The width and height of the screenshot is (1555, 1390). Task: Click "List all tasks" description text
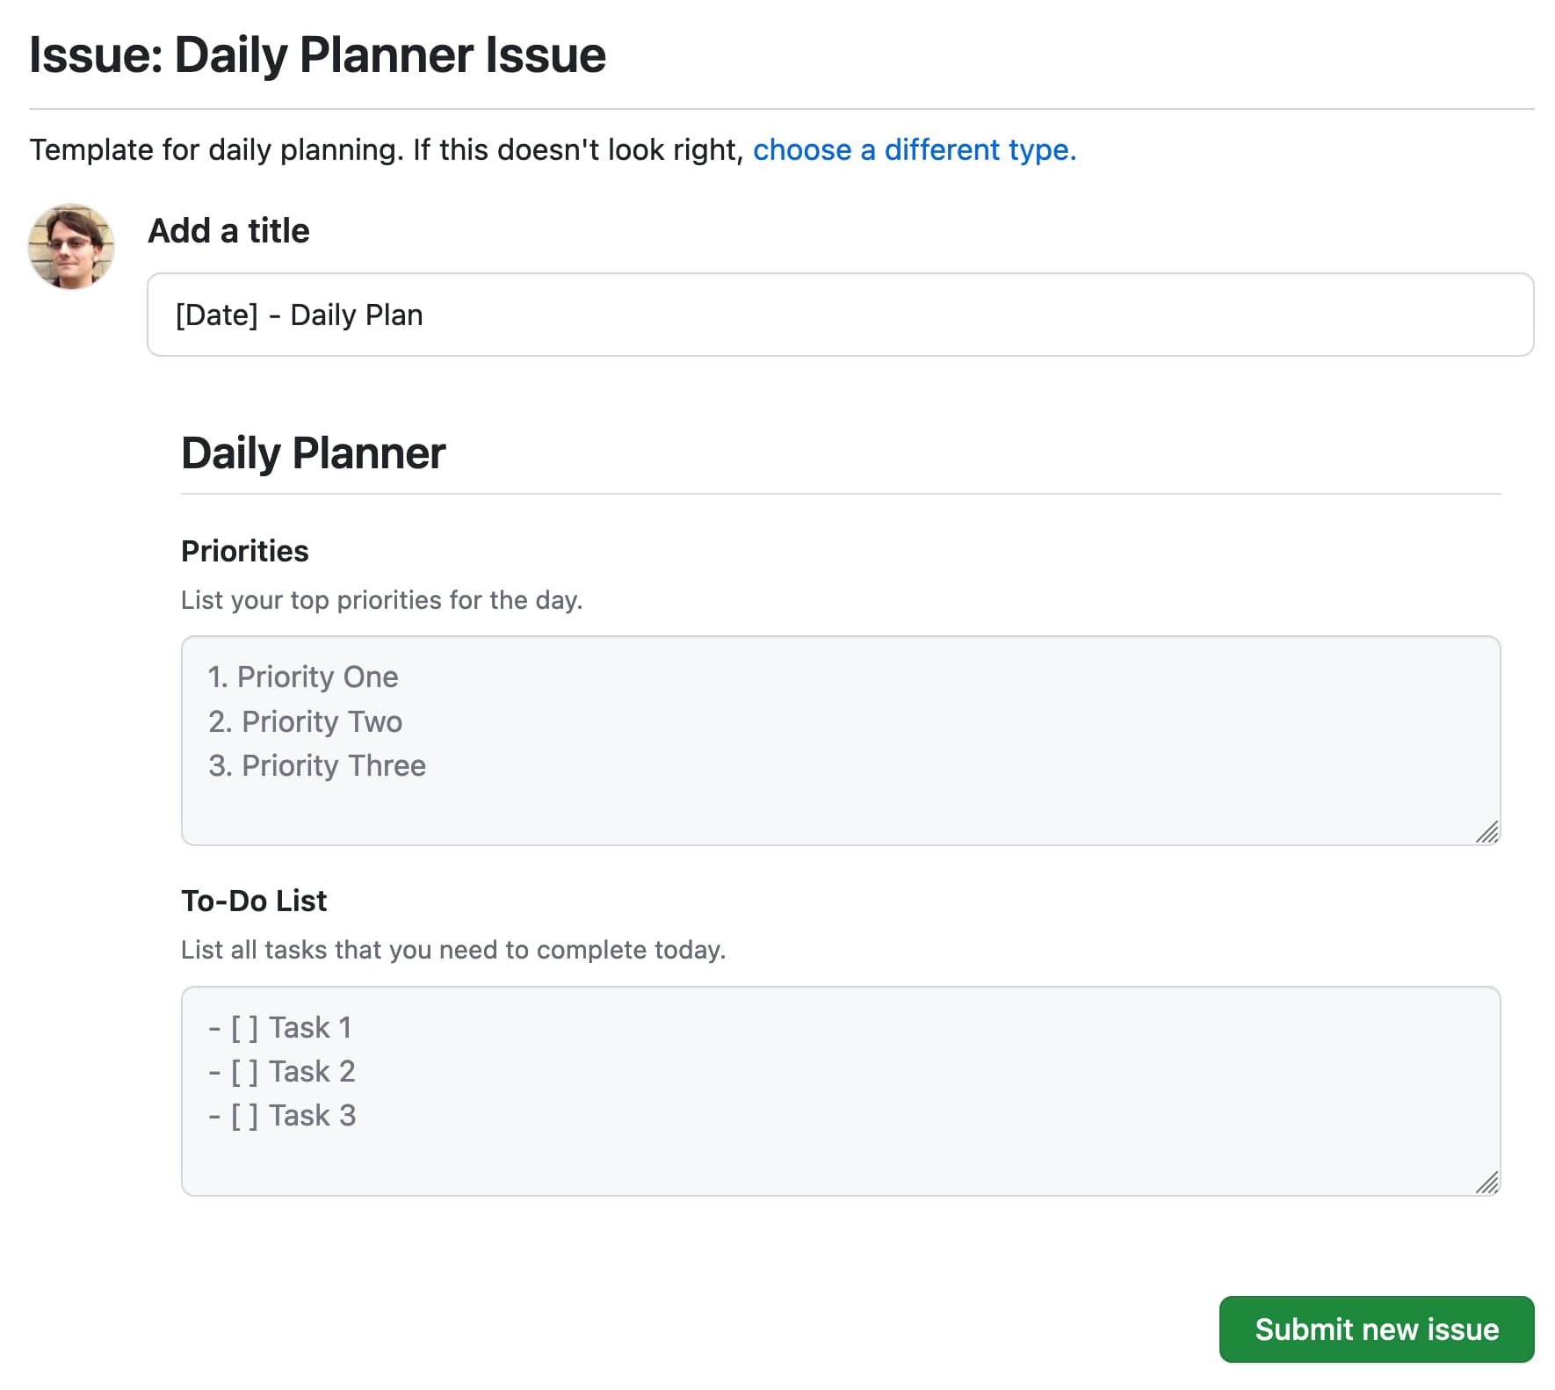click(x=452, y=950)
